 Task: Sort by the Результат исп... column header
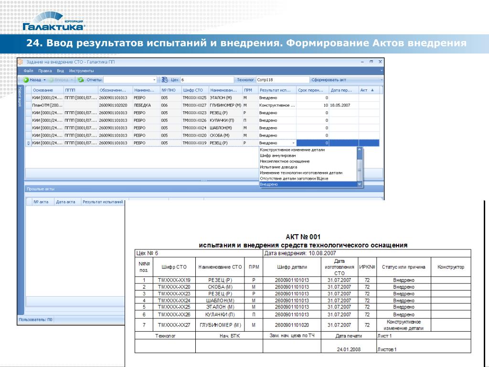click(277, 90)
